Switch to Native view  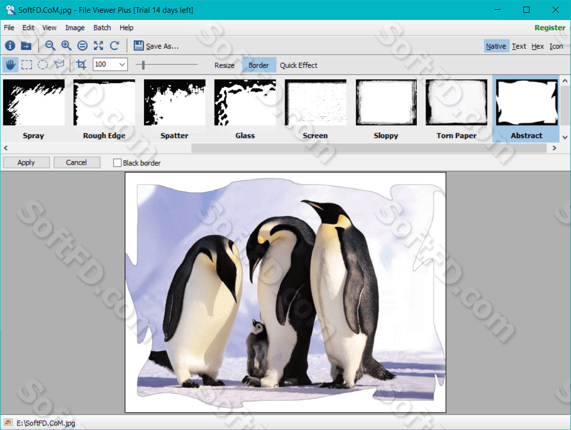click(x=496, y=46)
